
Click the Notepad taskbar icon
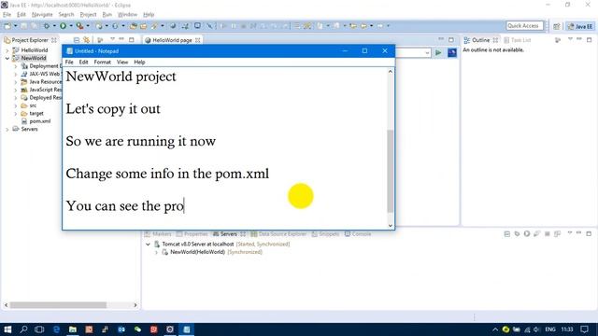click(187, 329)
